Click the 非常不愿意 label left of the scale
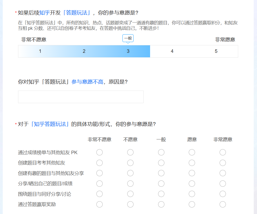 coord(34,40)
